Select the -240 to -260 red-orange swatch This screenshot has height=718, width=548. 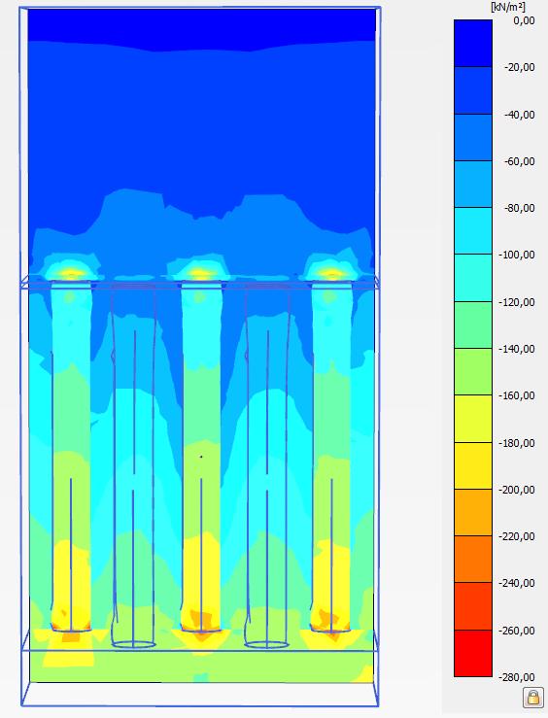(x=473, y=606)
